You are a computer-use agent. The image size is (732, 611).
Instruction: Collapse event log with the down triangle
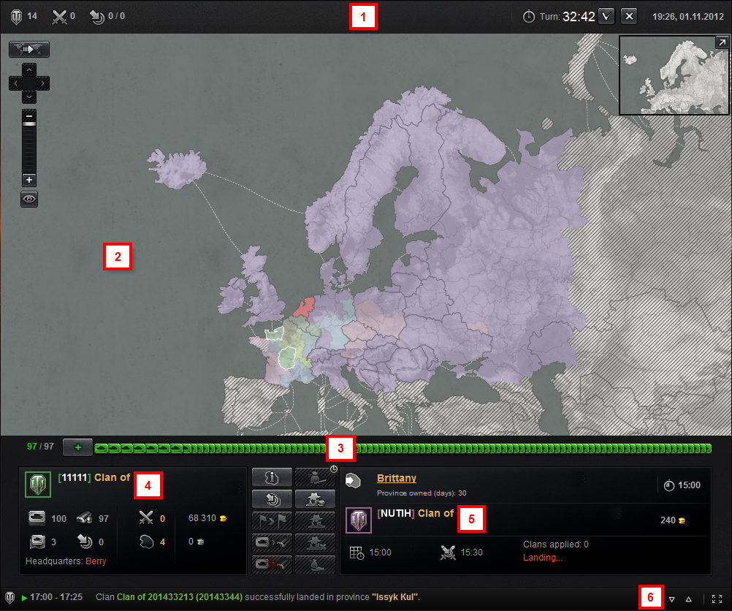point(671,599)
